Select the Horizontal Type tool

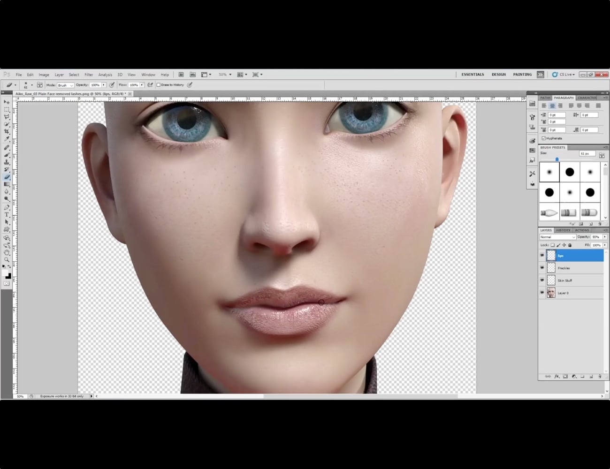6,214
